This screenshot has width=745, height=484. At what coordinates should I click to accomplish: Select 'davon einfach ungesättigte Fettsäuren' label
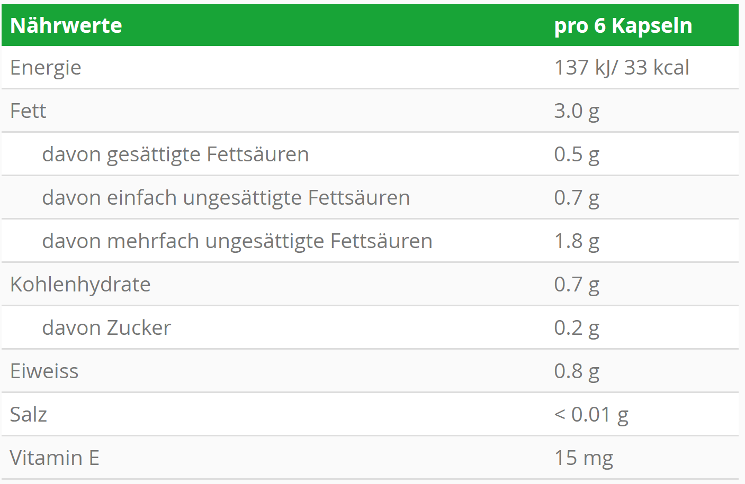click(226, 198)
